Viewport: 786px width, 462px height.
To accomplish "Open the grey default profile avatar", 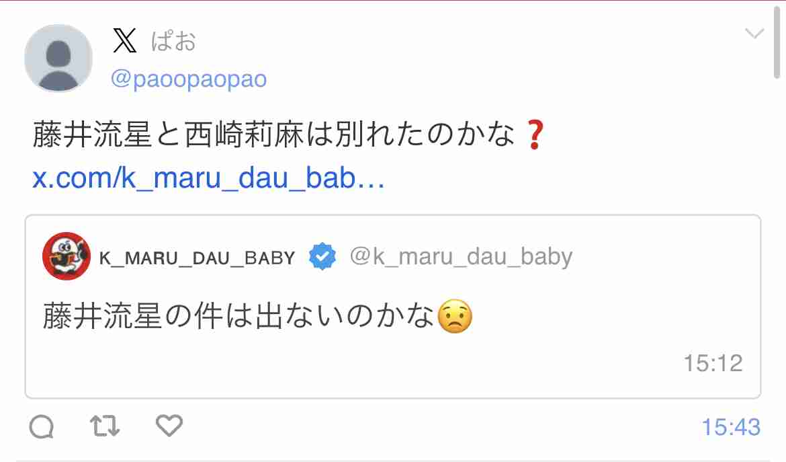I will pos(58,59).
